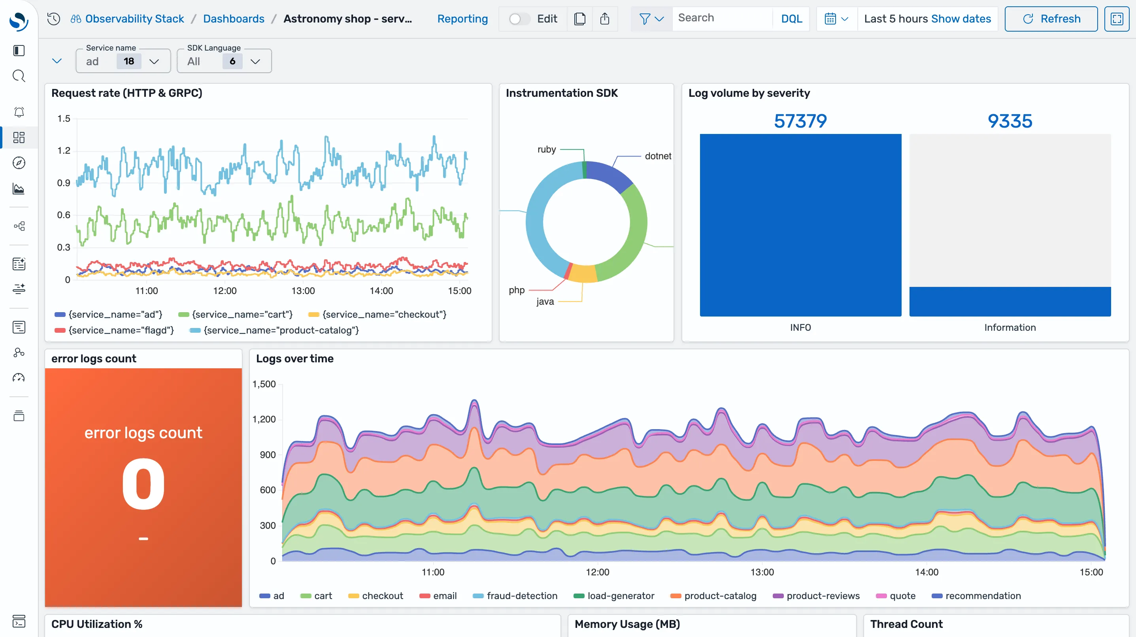Click the clone dashboard copy icon
The width and height of the screenshot is (1136, 637).
580,19
